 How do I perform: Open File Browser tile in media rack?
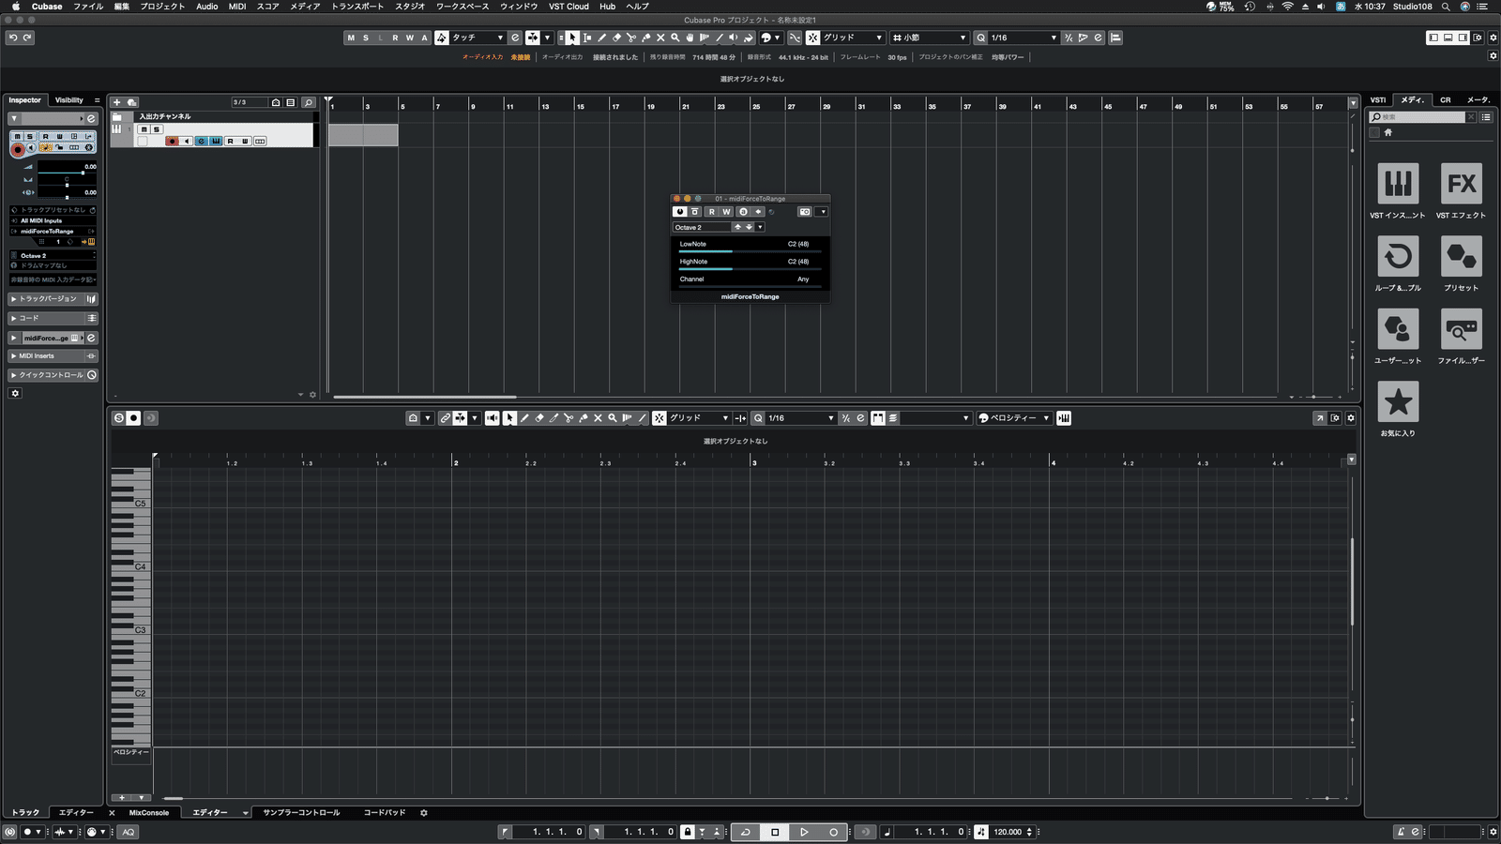[1462, 329]
